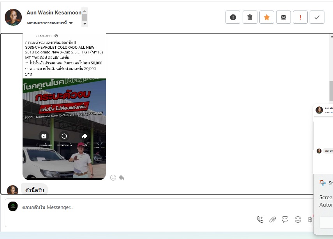Click the watch more reels icon
The image size is (333, 239).
44,136
